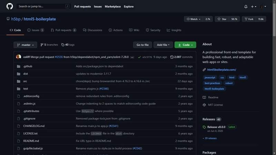Screen dimensions: 276x155
Task: Open Marketplace in top navigation
Action: pos(113,7)
